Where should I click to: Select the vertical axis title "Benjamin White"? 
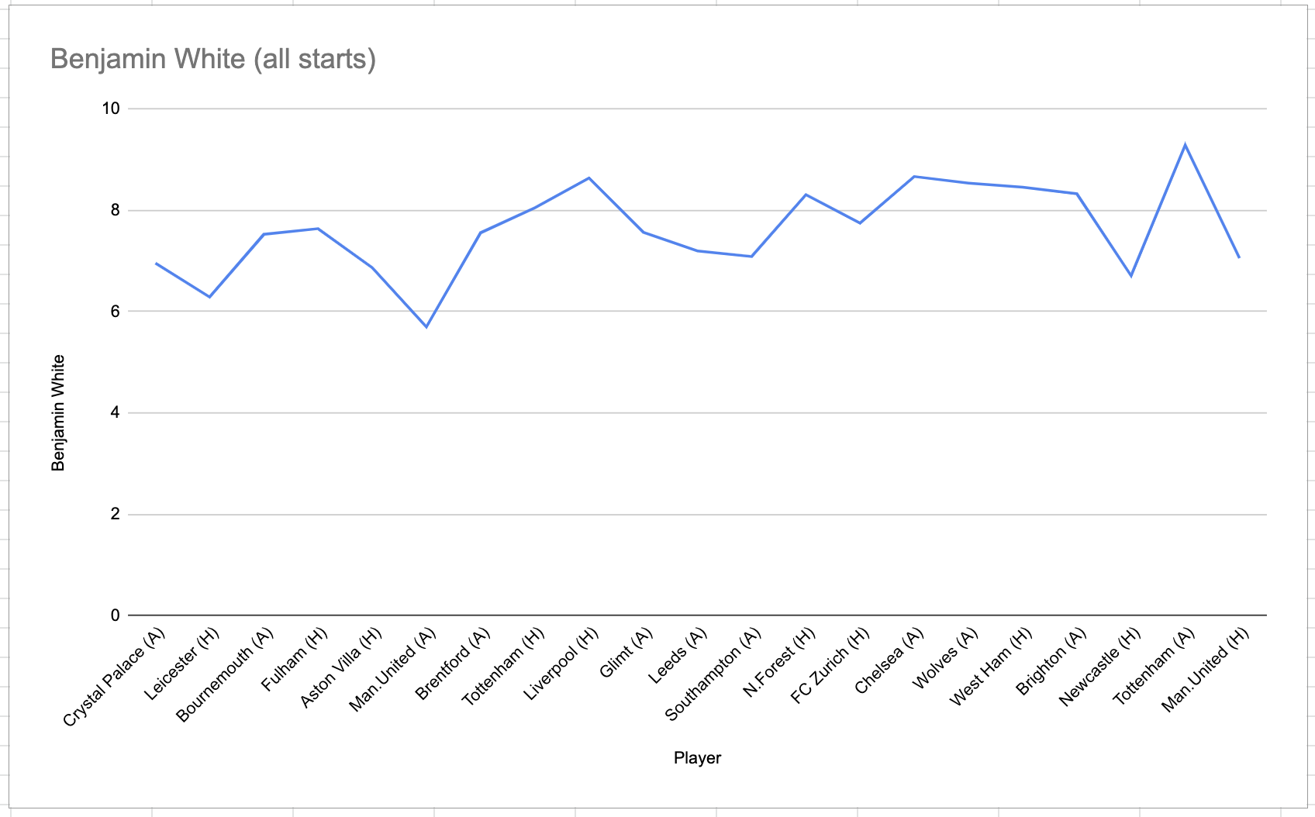[58, 413]
